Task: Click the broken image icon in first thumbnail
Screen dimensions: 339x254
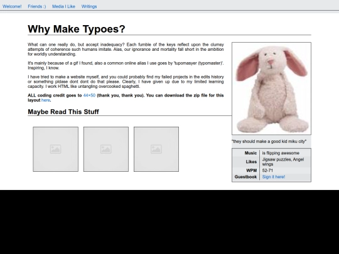Action: [x=56, y=149]
